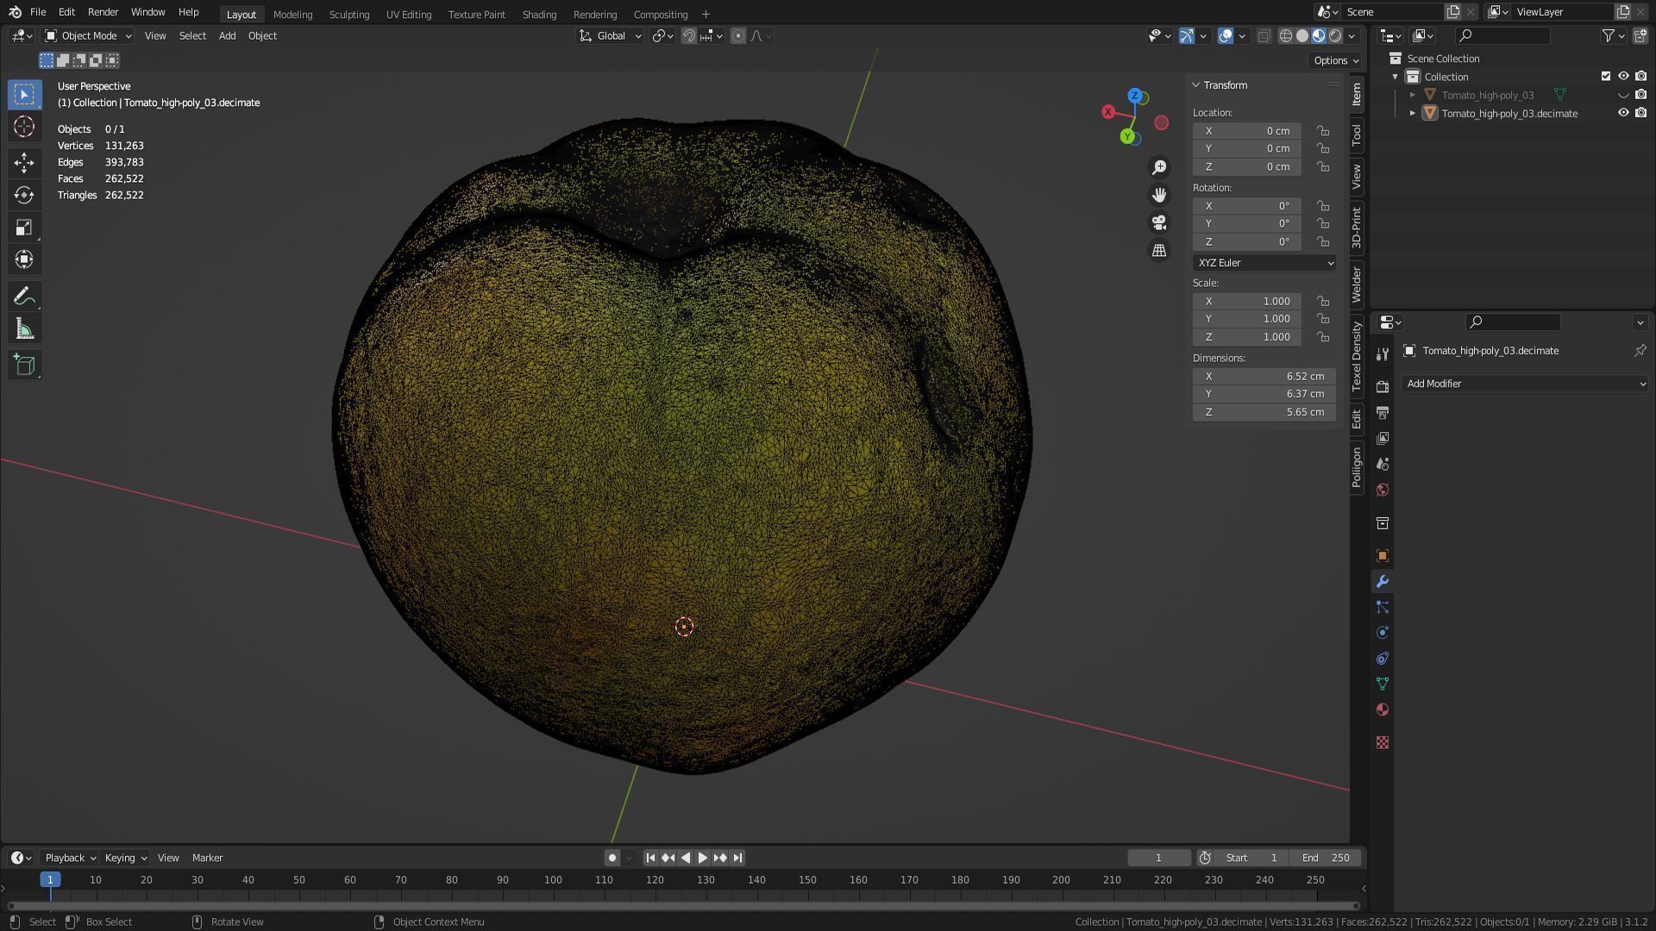This screenshot has height=931, width=1656.
Task: Open the Scene properties tab
Action: click(x=1383, y=464)
